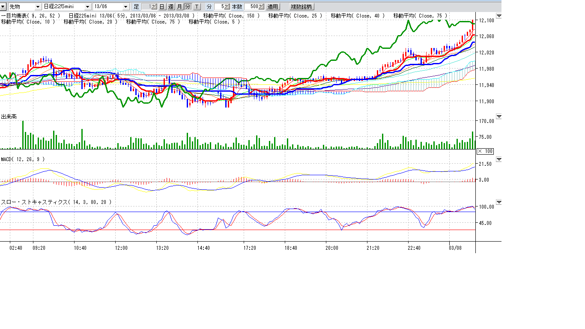Image resolution: width=585 pixels, height=329 pixels.
Task: Click the leftmost toolbar dropdown arrow
Action: point(3,7)
